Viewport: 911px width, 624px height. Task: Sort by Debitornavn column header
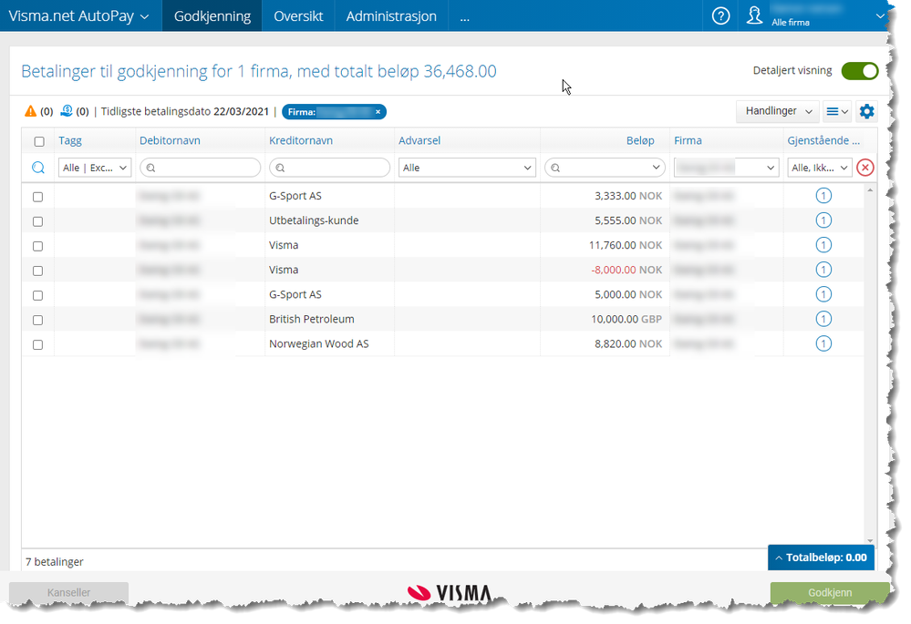click(170, 140)
